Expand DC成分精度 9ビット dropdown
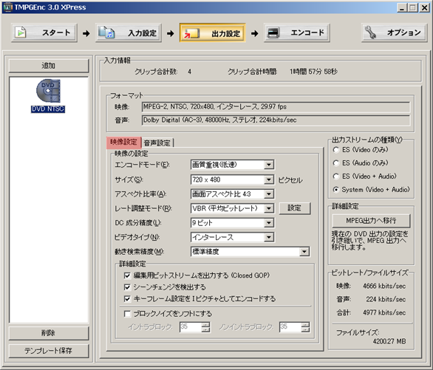The height and width of the screenshot is (370, 433). point(268,222)
